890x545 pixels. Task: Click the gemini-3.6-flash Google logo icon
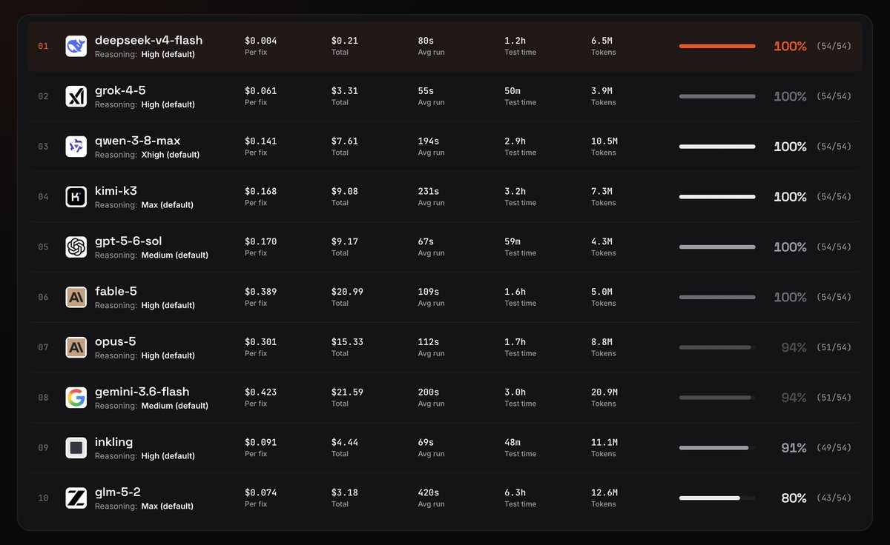76,398
